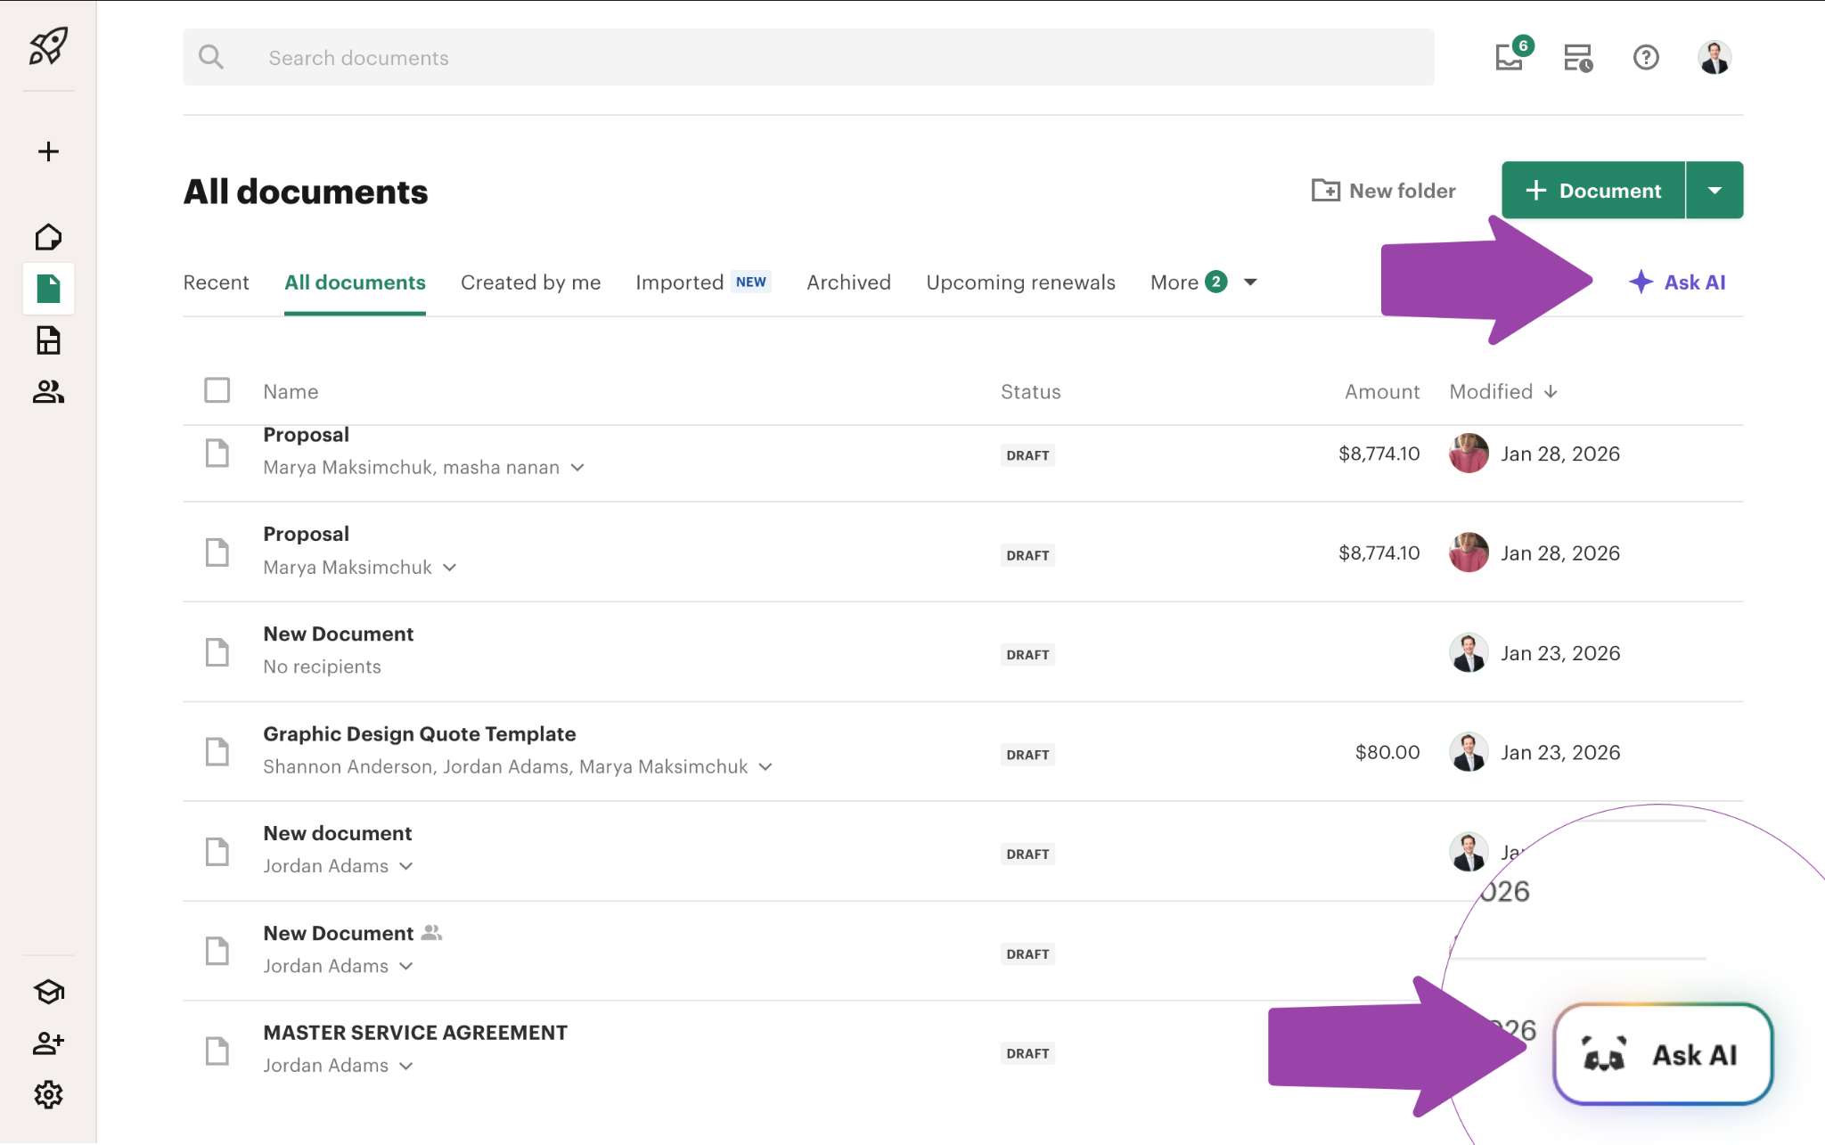
Task: Open the MASTER SERVICE AGREEMENT document
Action: 415,1033
